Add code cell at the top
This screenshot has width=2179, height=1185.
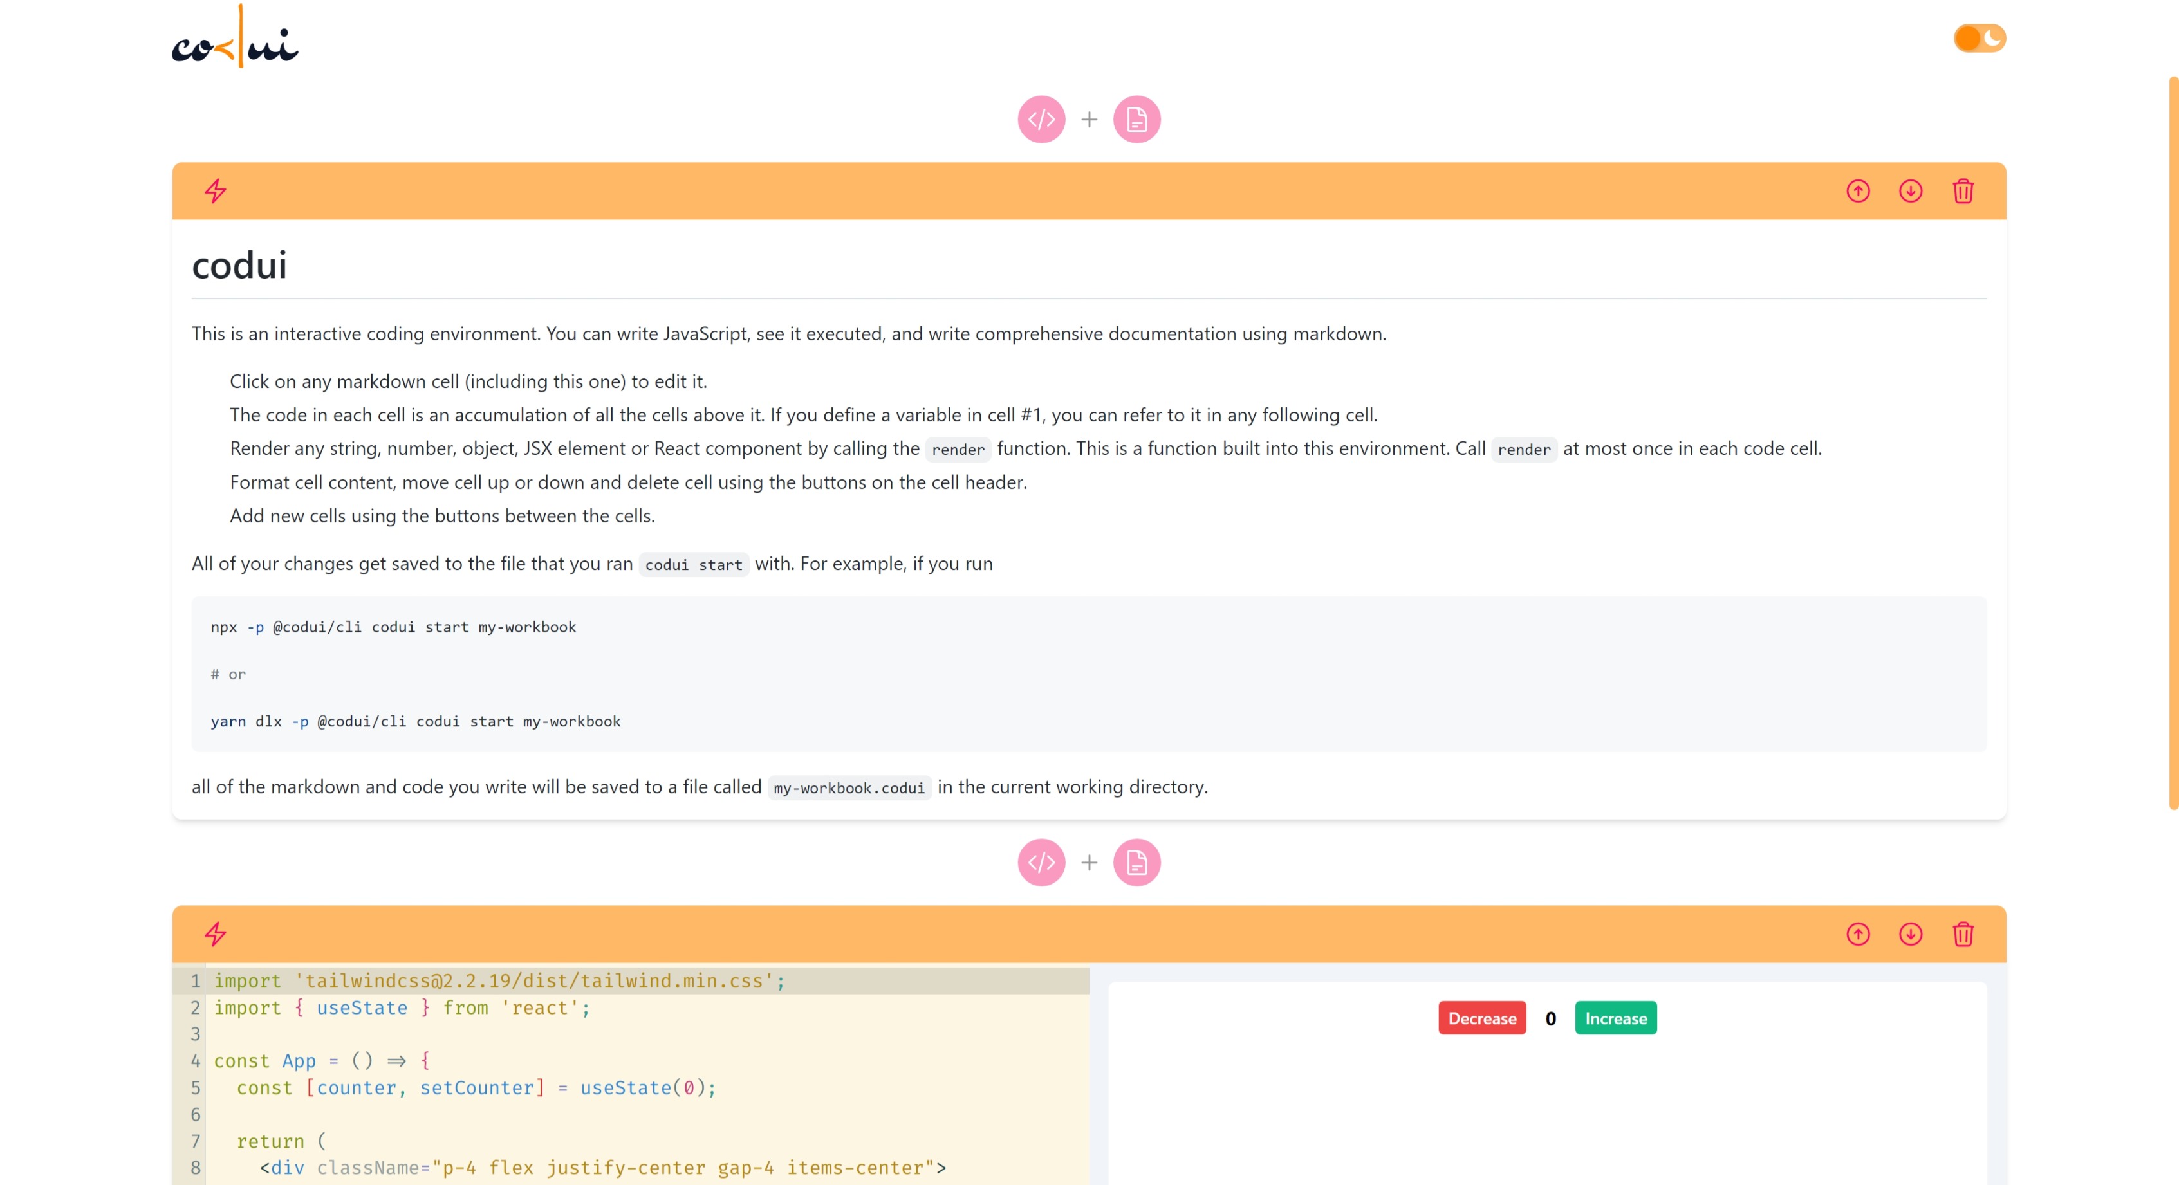coord(1041,119)
